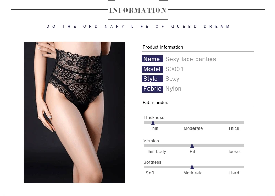This screenshot has height=196, width=275.
Task: Click the Version slider triangle marker
Action: 192,145
